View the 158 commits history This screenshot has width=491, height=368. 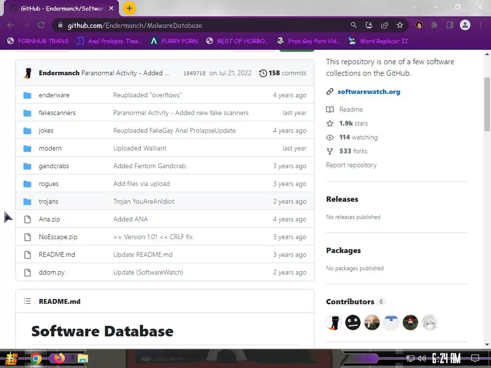tap(283, 73)
